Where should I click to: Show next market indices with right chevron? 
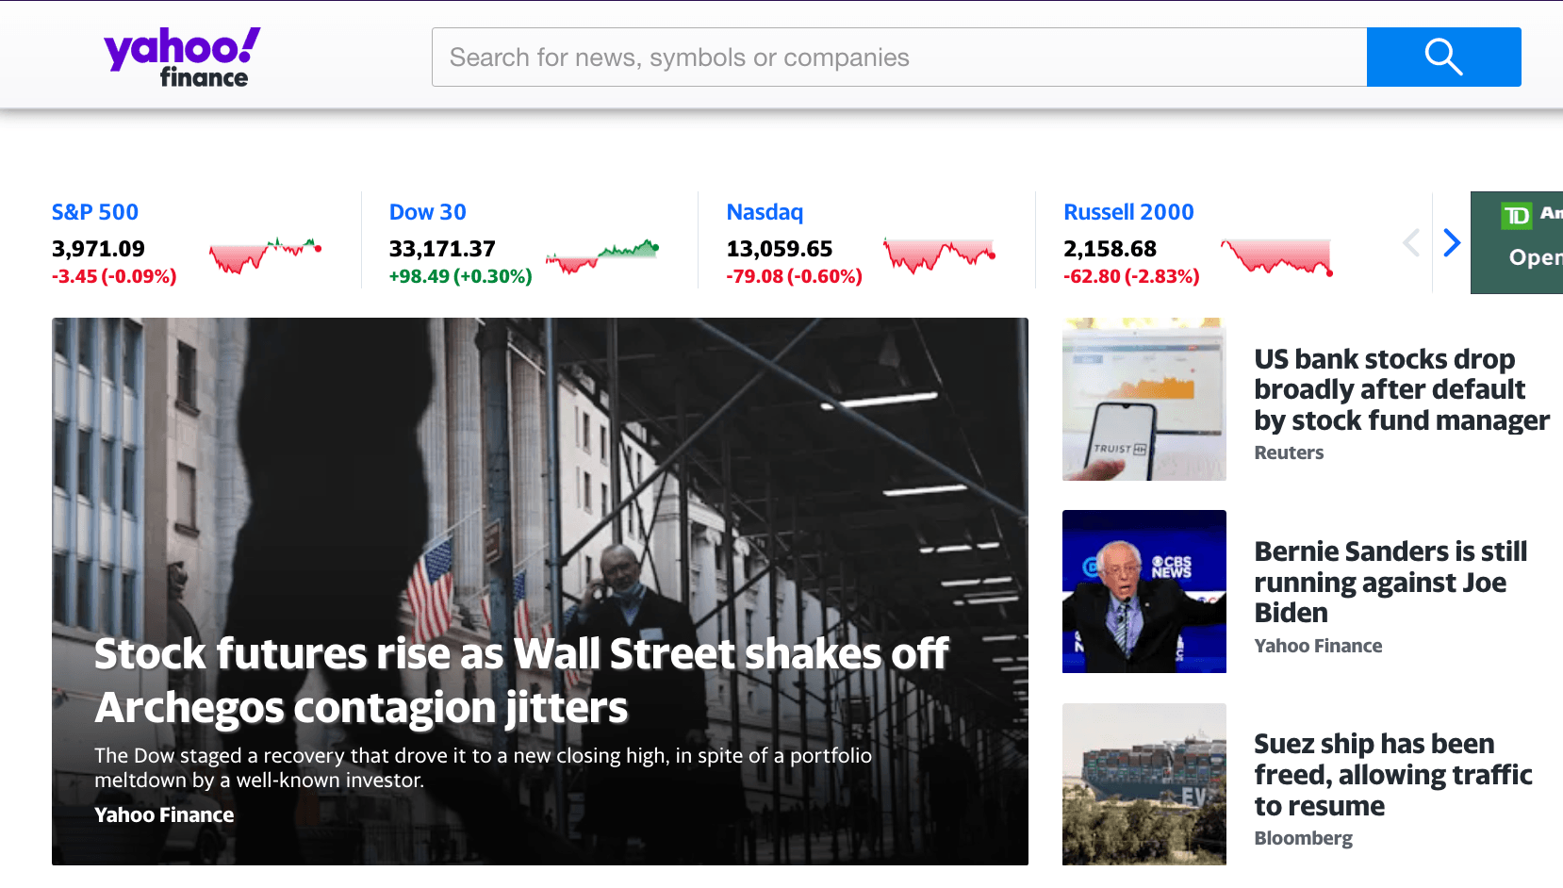click(1452, 243)
